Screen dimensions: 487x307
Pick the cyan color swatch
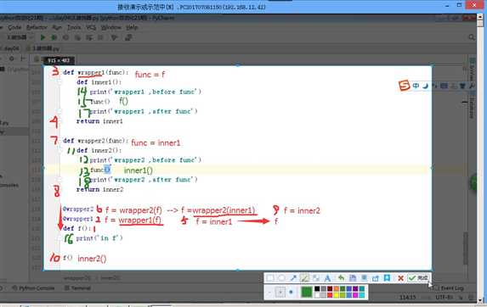click(362, 295)
